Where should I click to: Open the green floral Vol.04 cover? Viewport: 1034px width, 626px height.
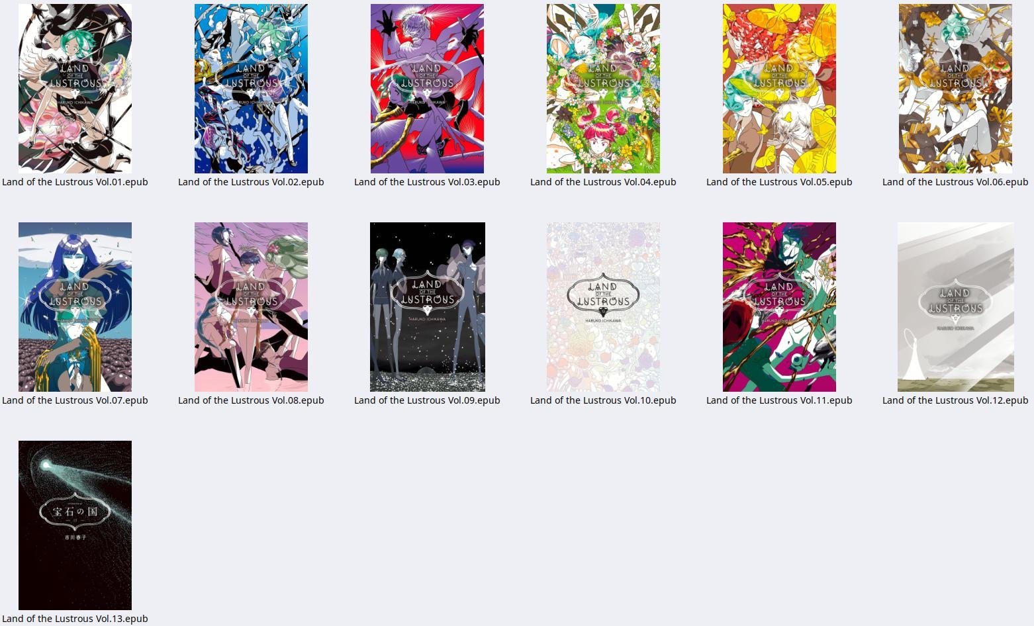coord(603,89)
